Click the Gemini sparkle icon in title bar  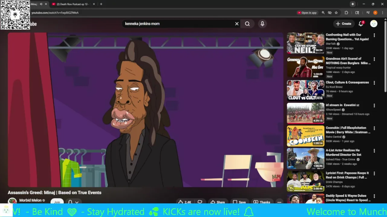[x=353, y=4]
